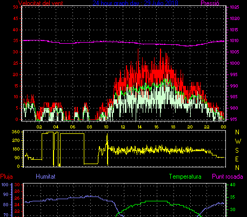Click the 360 wind direction axis value

tap(16, 132)
